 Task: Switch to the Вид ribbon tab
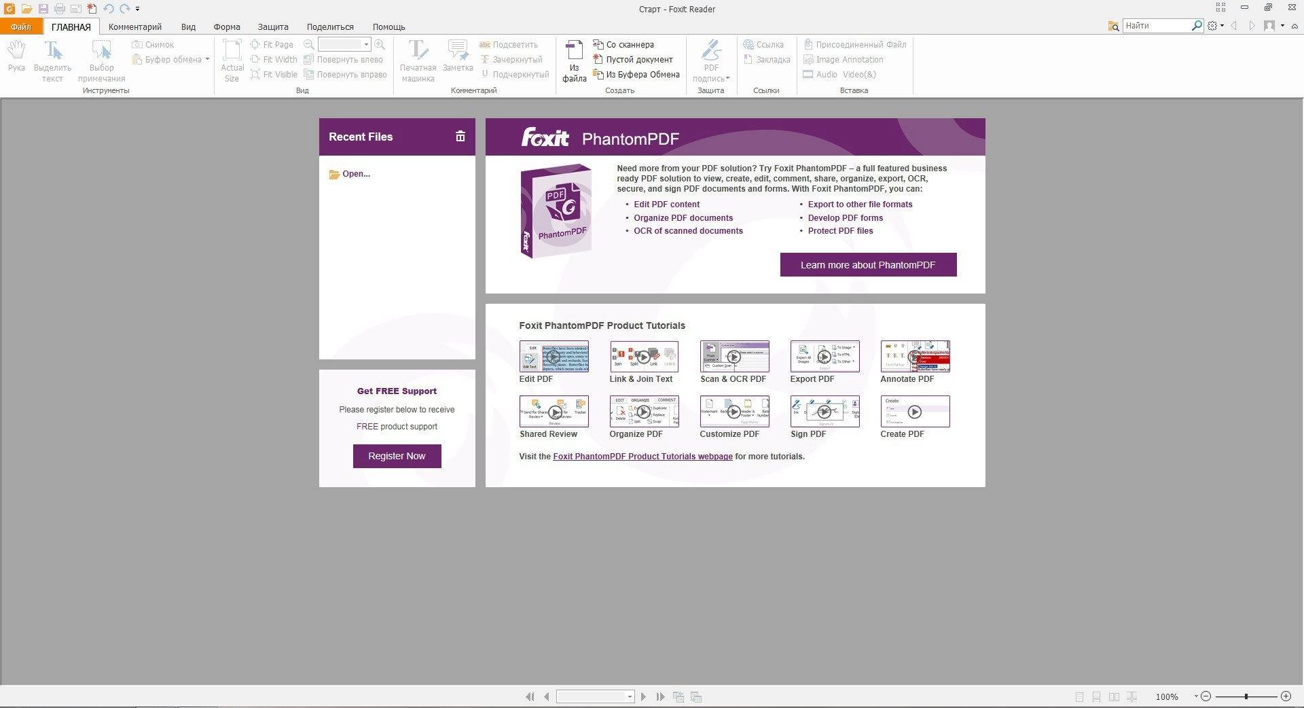(188, 27)
